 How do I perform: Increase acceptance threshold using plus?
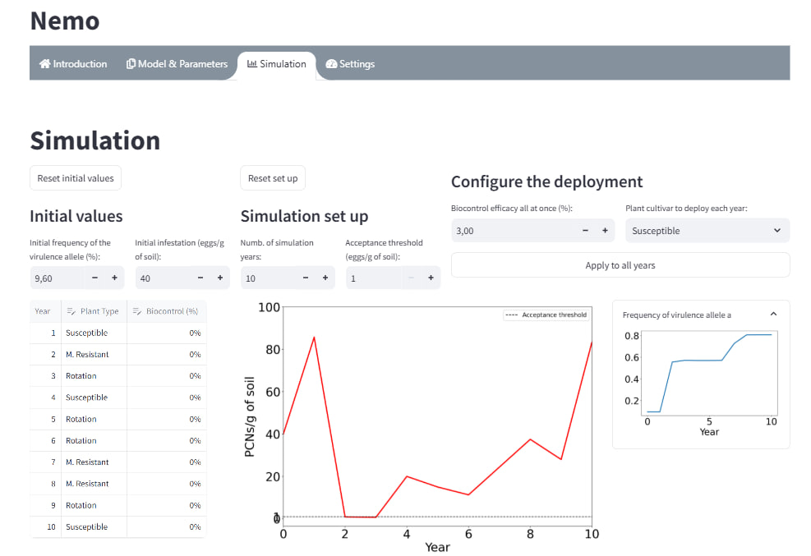[431, 278]
